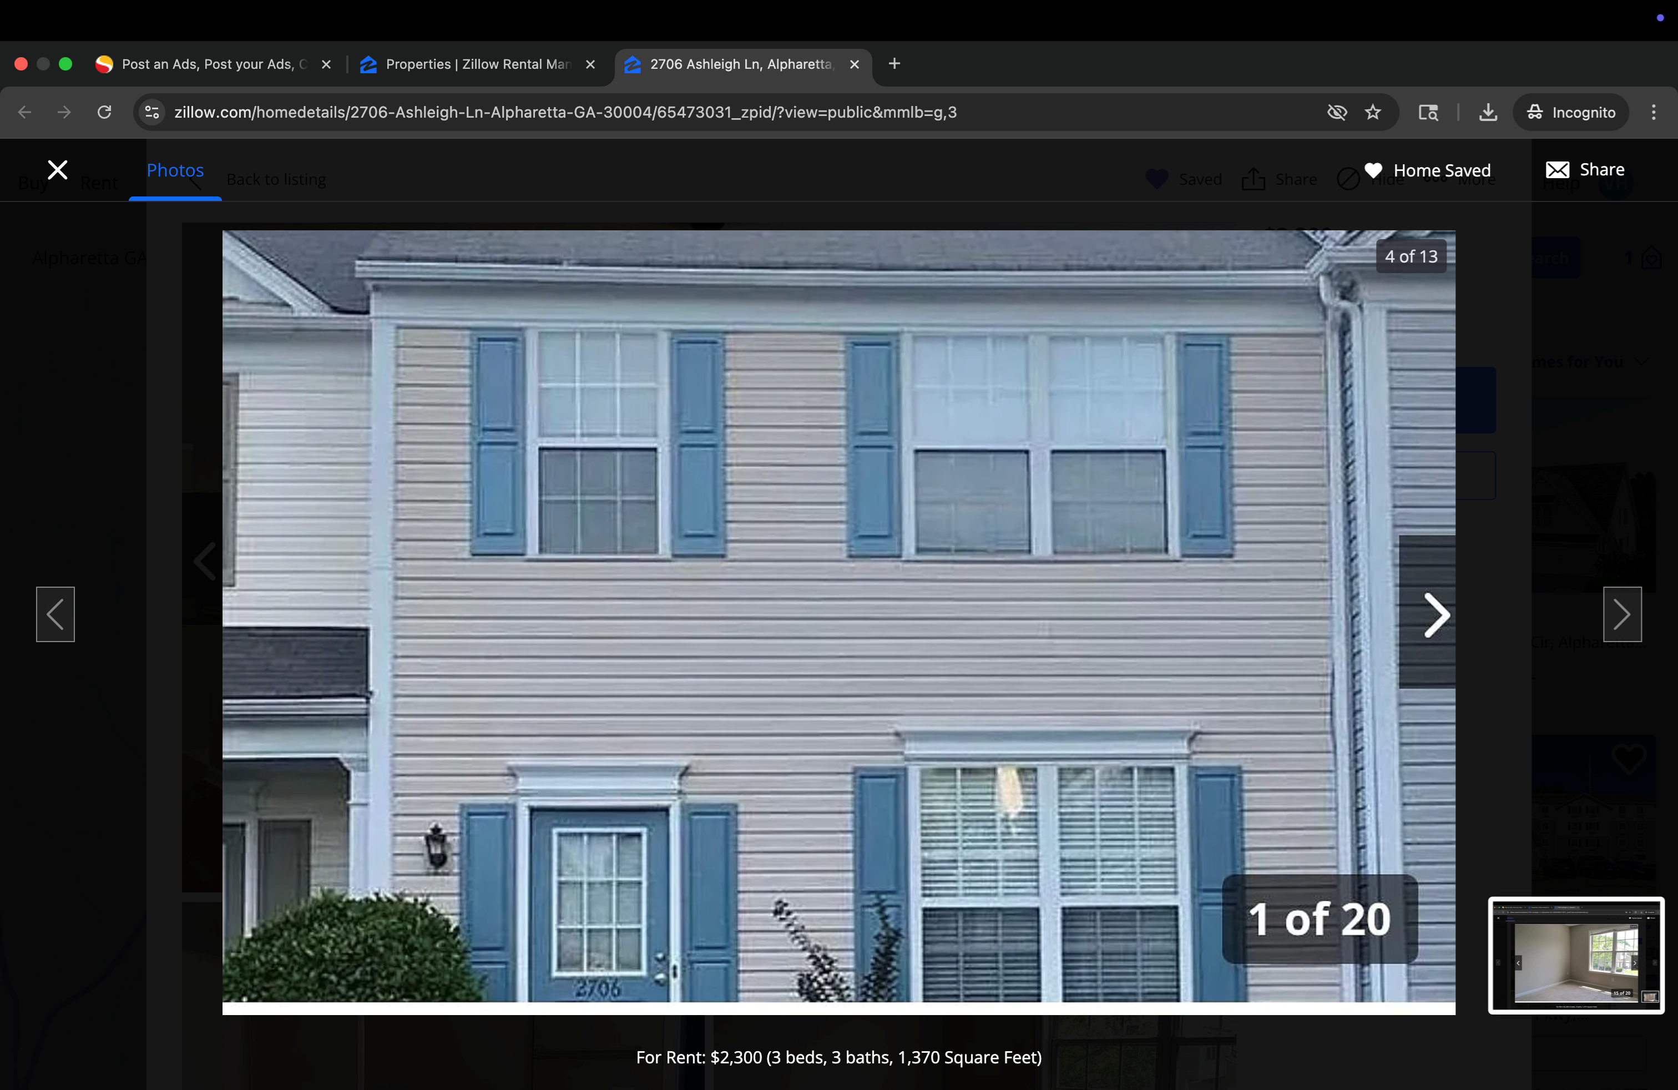Select the 2706 Ashleigh Ln browser tab
Image resolution: width=1678 pixels, height=1090 pixels.
742,64
